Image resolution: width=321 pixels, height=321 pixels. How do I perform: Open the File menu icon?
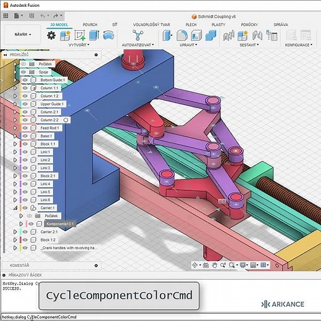click(17, 15)
